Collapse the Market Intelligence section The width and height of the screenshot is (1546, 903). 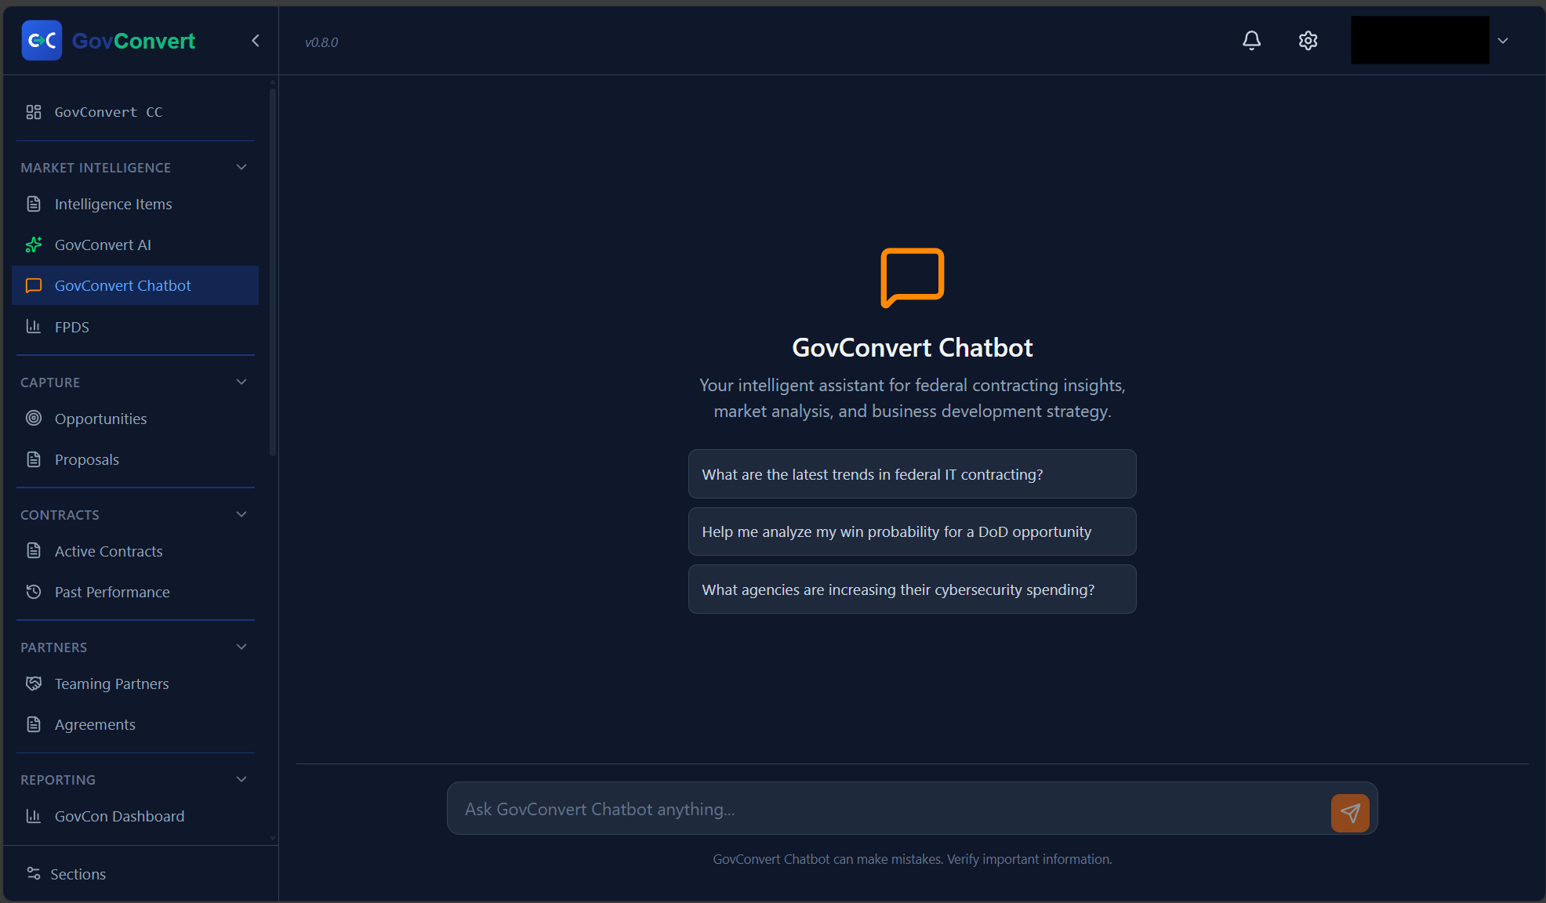pyautogui.click(x=241, y=167)
